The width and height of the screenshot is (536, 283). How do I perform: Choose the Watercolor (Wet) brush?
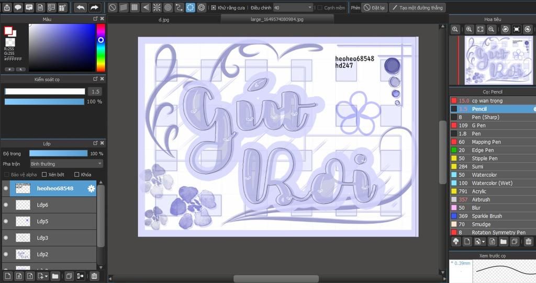click(493, 183)
